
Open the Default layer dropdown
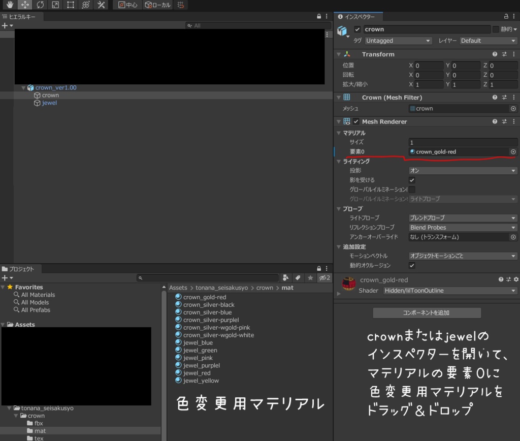point(488,41)
